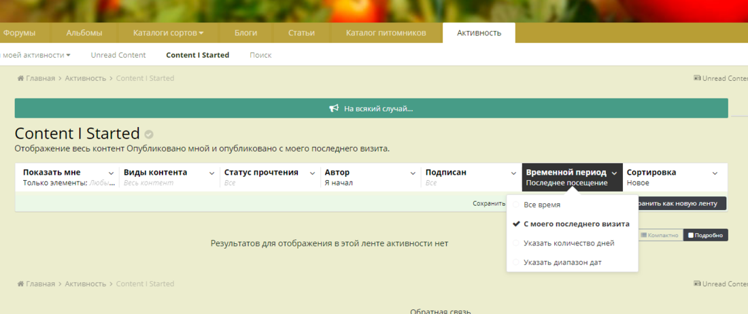748x314 pixels.
Task: Click 'Сохранить' in the filter bar
Action: click(489, 203)
